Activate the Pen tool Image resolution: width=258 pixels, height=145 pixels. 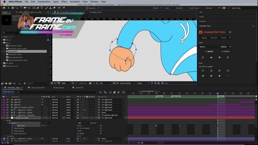(x=38, y=8)
